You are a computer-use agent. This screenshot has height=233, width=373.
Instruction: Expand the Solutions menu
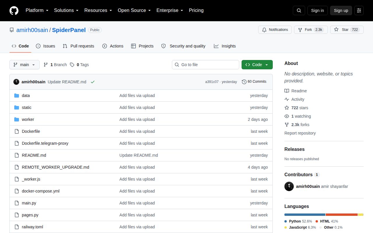[x=66, y=10]
